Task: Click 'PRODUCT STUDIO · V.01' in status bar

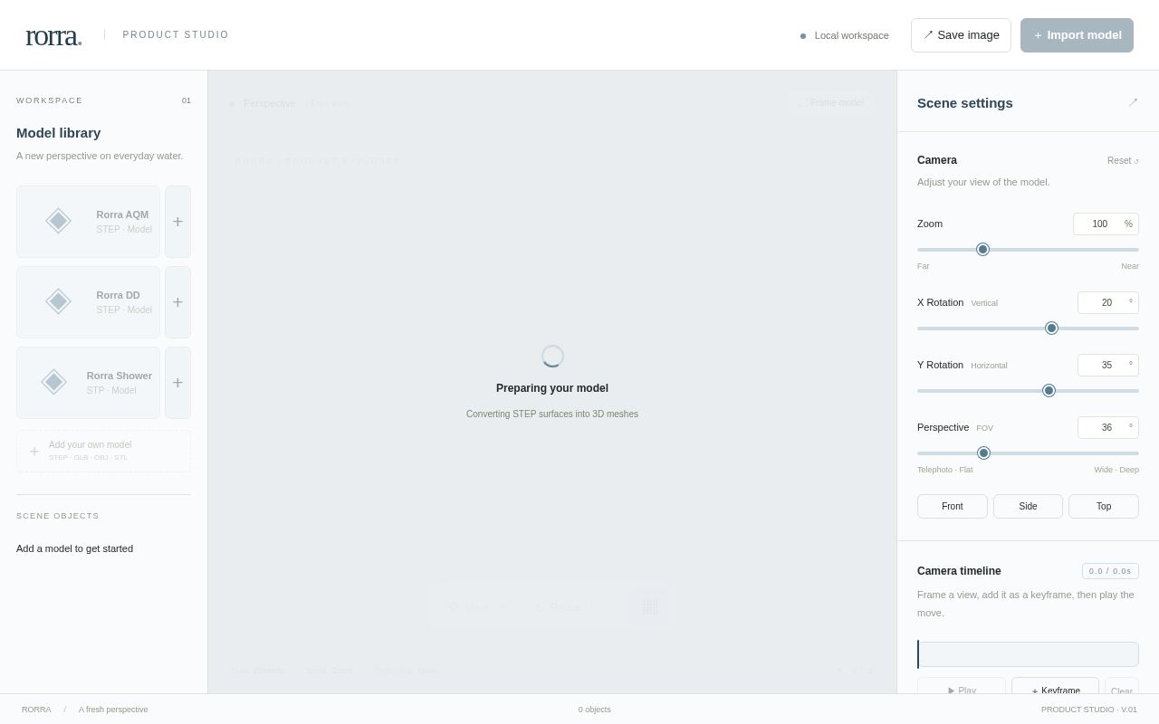Action: tap(1089, 710)
